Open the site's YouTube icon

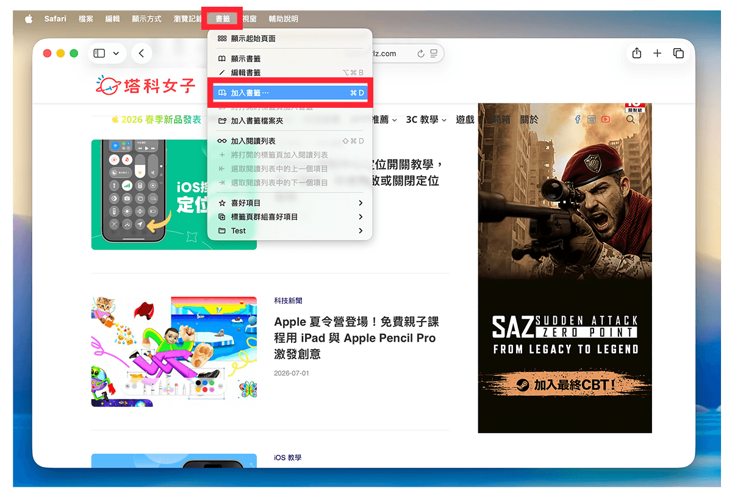[x=605, y=120]
